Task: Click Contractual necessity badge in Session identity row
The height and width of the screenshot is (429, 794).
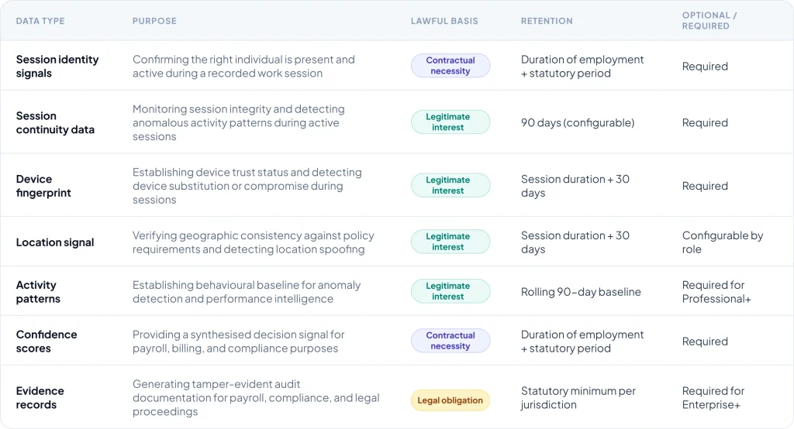Action: 451,66
